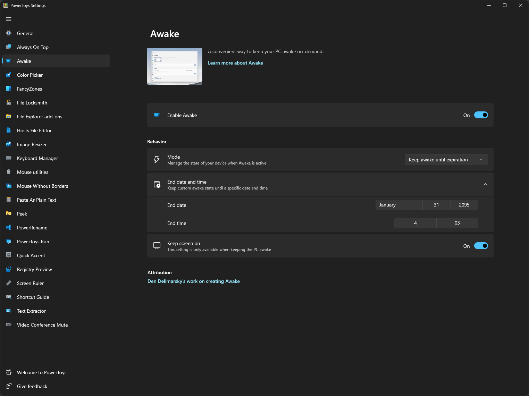Open Welcome to PowerToys
This screenshot has width=529, height=396.
56,372
